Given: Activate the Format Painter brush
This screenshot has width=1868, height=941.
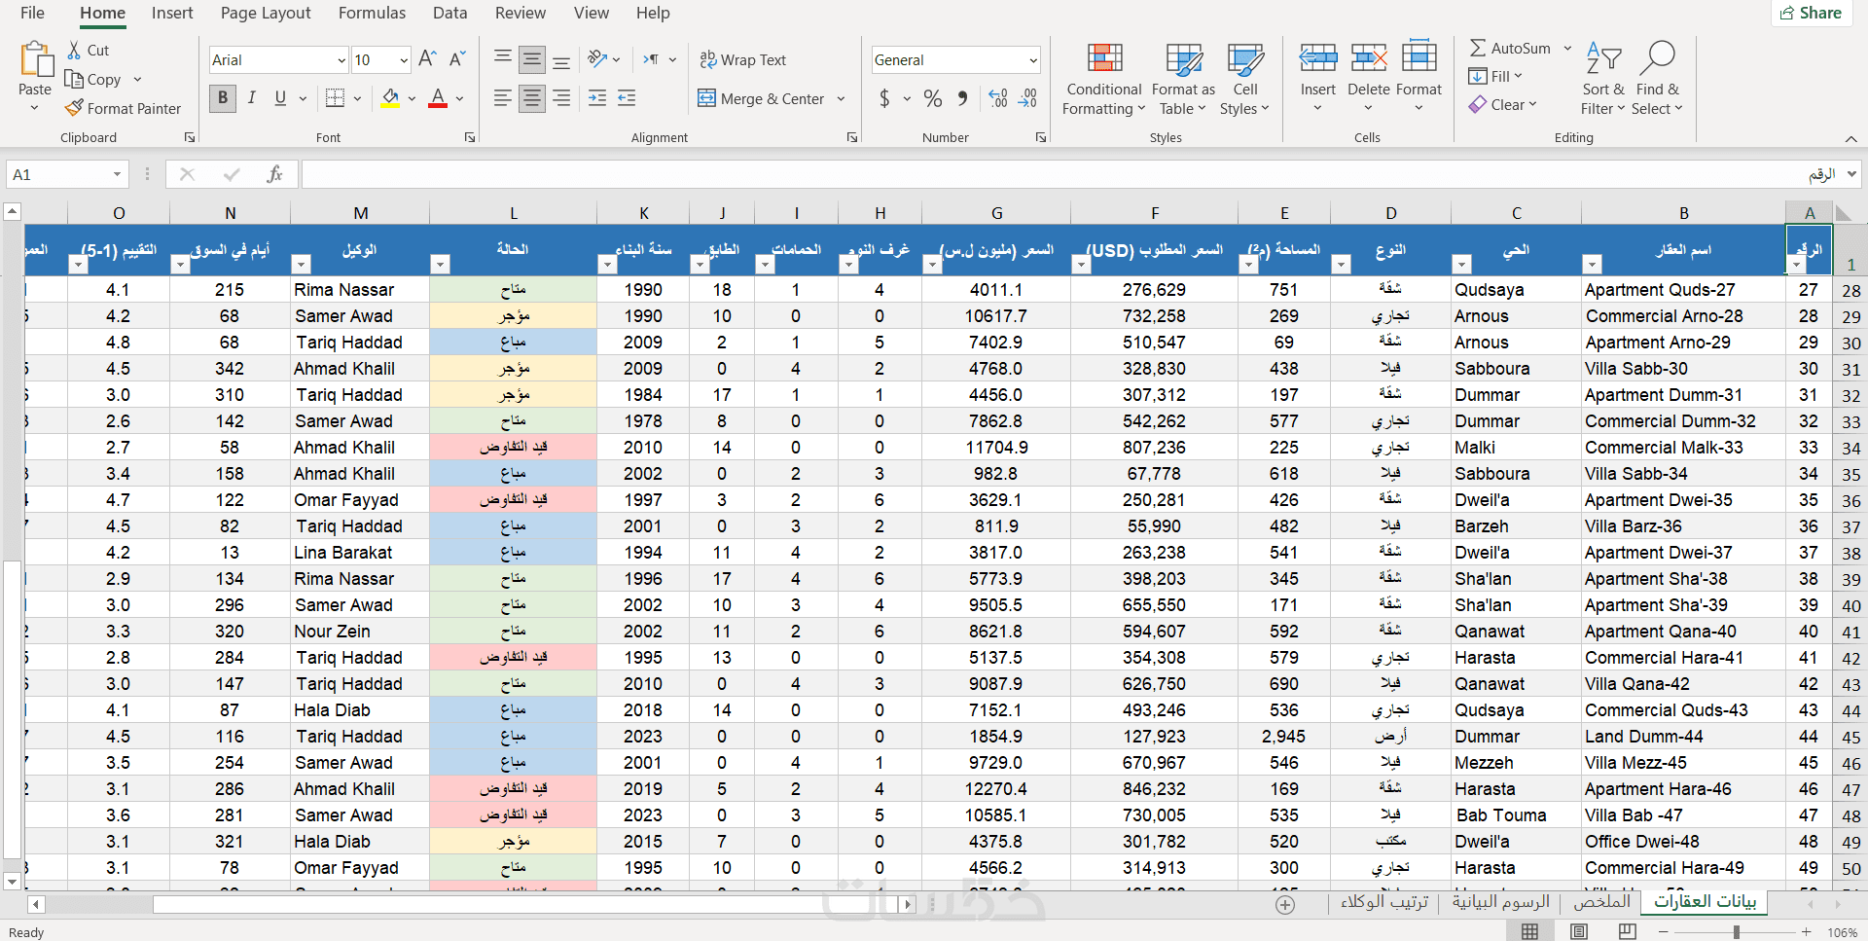Looking at the screenshot, I should point(74,108).
